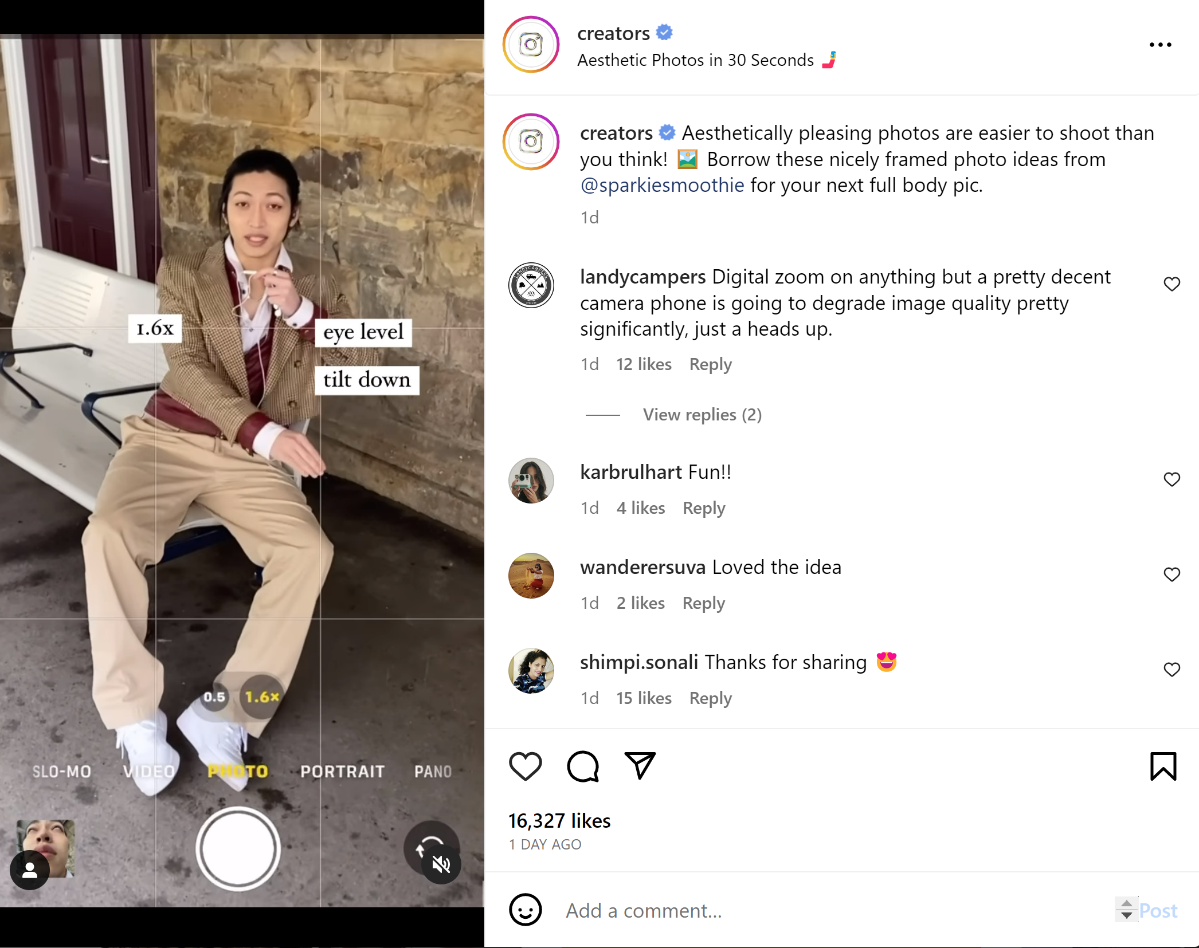Click verified badge next to creators header

664,33
